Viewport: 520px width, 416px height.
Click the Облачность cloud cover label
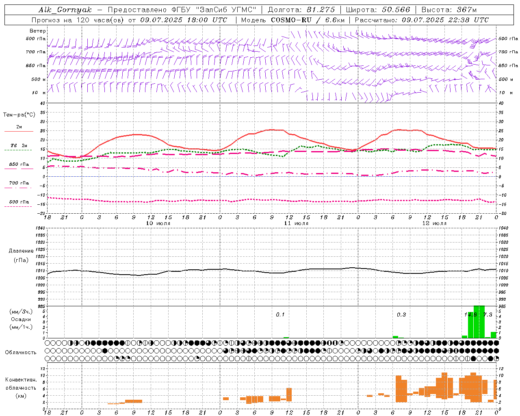(x=21, y=353)
